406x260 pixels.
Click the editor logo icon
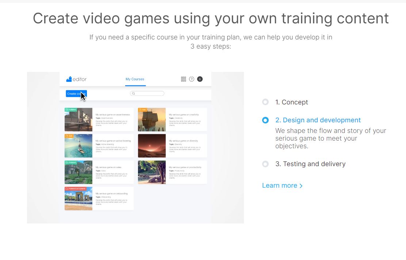tap(69, 79)
